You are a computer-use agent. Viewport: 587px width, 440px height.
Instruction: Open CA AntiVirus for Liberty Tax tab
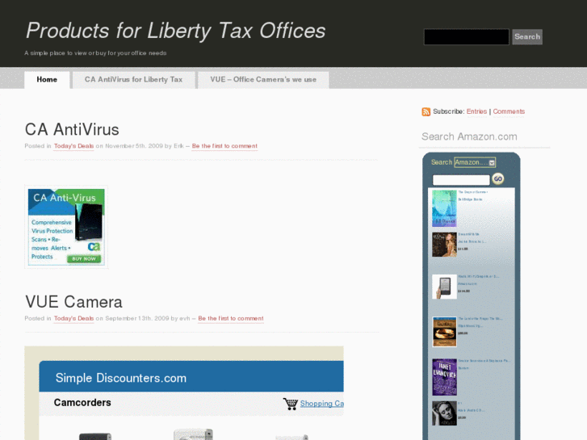[134, 80]
